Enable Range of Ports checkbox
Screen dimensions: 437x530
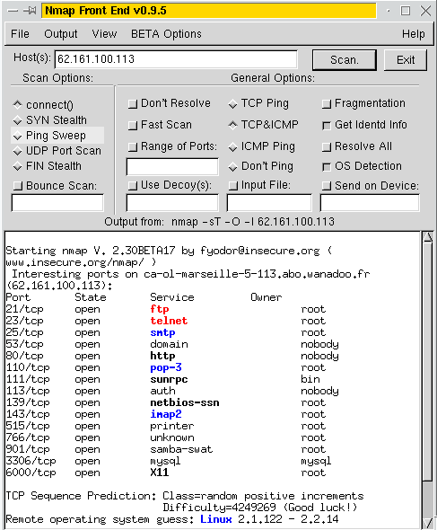(133, 147)
